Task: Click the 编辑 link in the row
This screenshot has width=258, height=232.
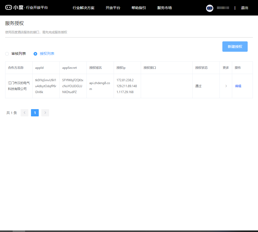Action: click(238, 86)
